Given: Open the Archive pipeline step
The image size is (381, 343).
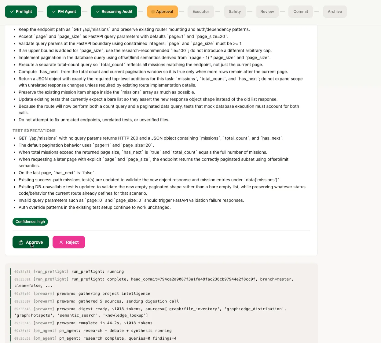Looking at the screenshot, I should coord(335,12).
